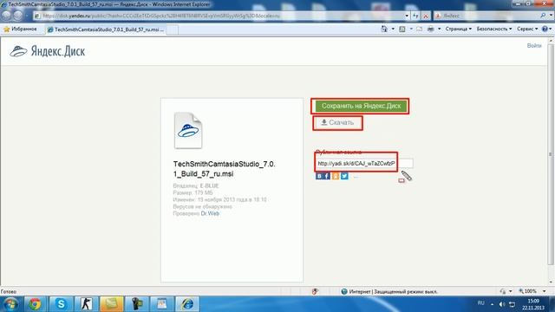The width and height of the screenshot is (555, 312).
Task: Click the search magnifier icon
Action: pyautogui.click(x=544, y=16)
